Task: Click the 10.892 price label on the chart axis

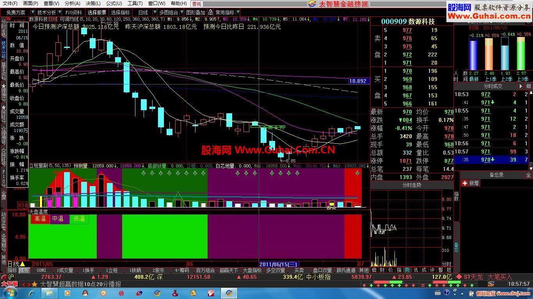Action: (358, 81)
